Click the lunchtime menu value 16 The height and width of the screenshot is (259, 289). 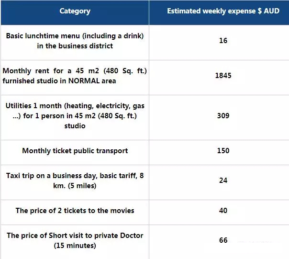(223, 41)
